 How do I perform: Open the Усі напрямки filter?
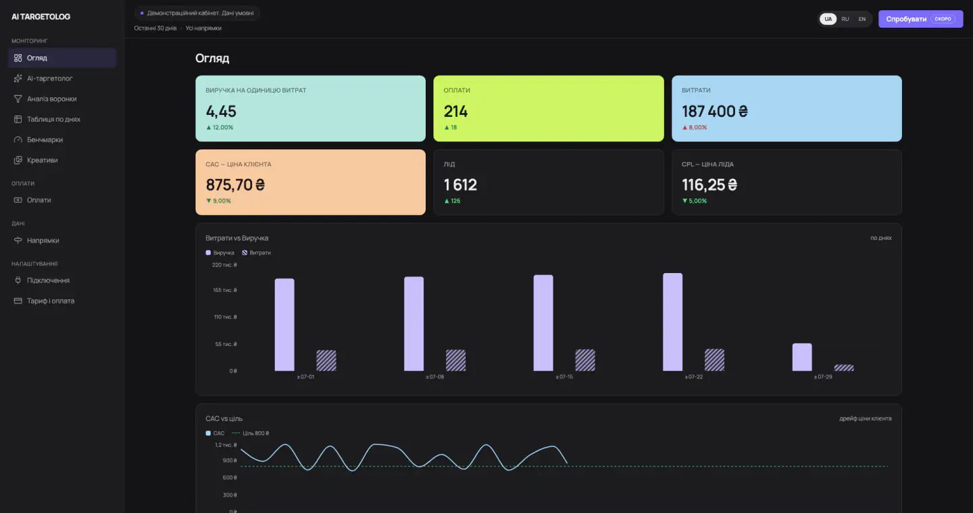pos(203,28)
